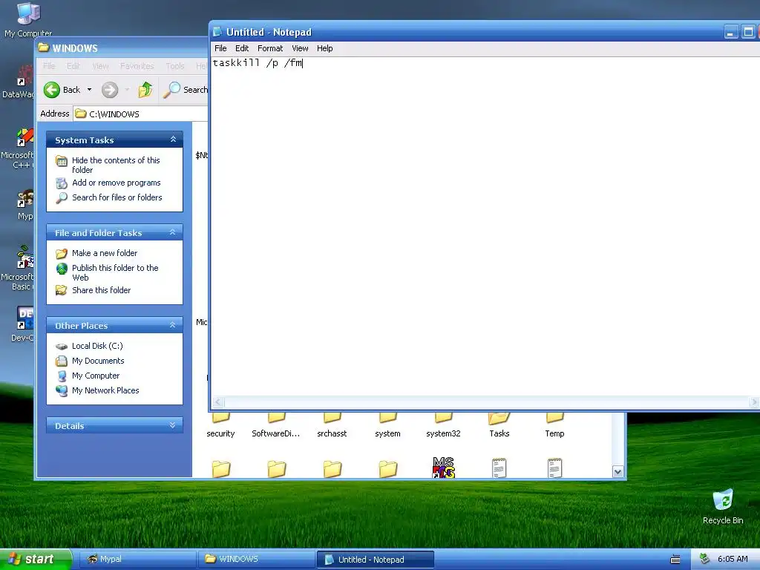
Task: Click Make a new folder link
Action: click(105, 253)
